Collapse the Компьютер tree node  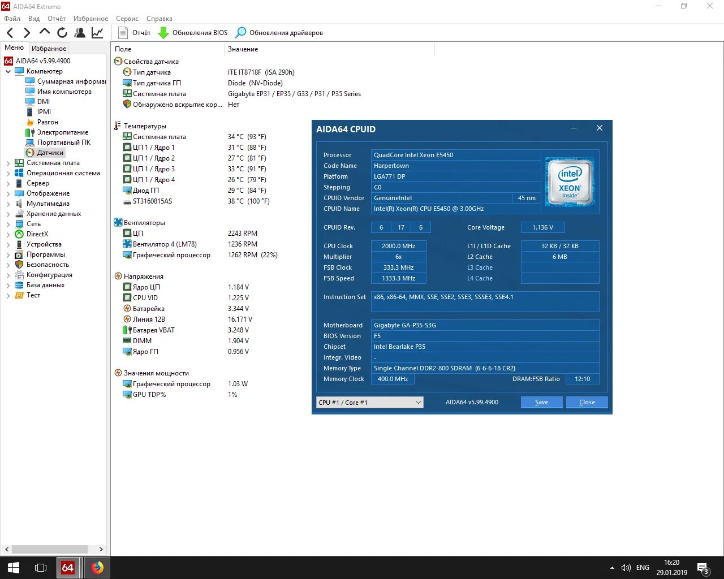point(8,71)
